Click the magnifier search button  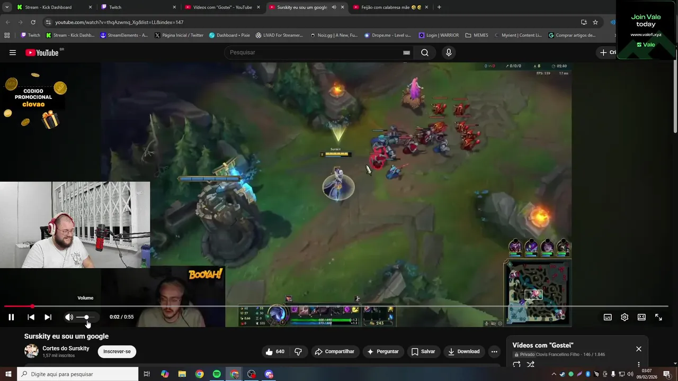pyautogui.click(x=425, y=52)
